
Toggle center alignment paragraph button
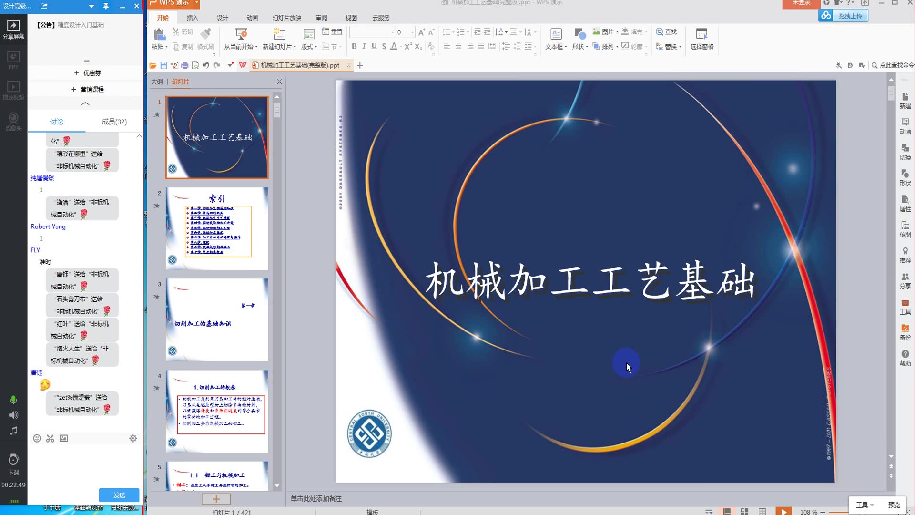(x=458, y=46)
